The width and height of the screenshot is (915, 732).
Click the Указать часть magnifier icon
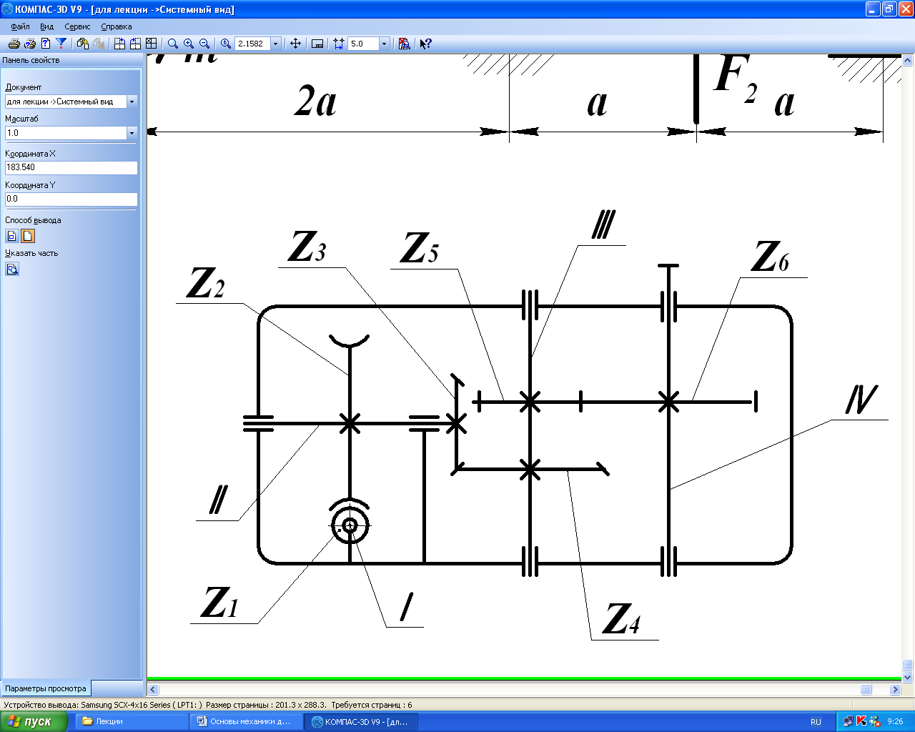pos(12,269)
